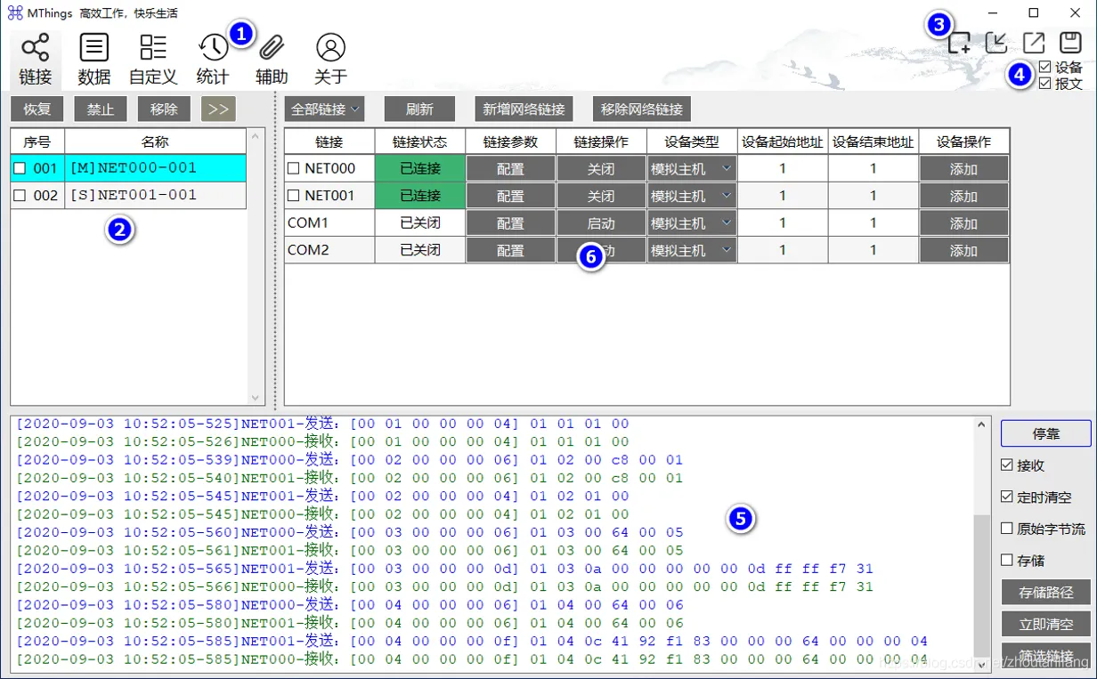
Task: Click the 新增网络链接 button
Action: [524, 109]
